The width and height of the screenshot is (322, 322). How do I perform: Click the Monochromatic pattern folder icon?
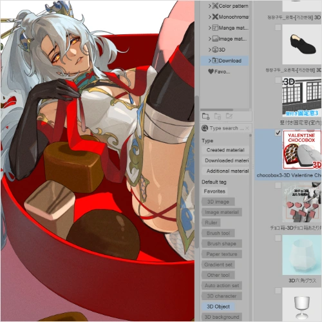click(x=215, y=17)
